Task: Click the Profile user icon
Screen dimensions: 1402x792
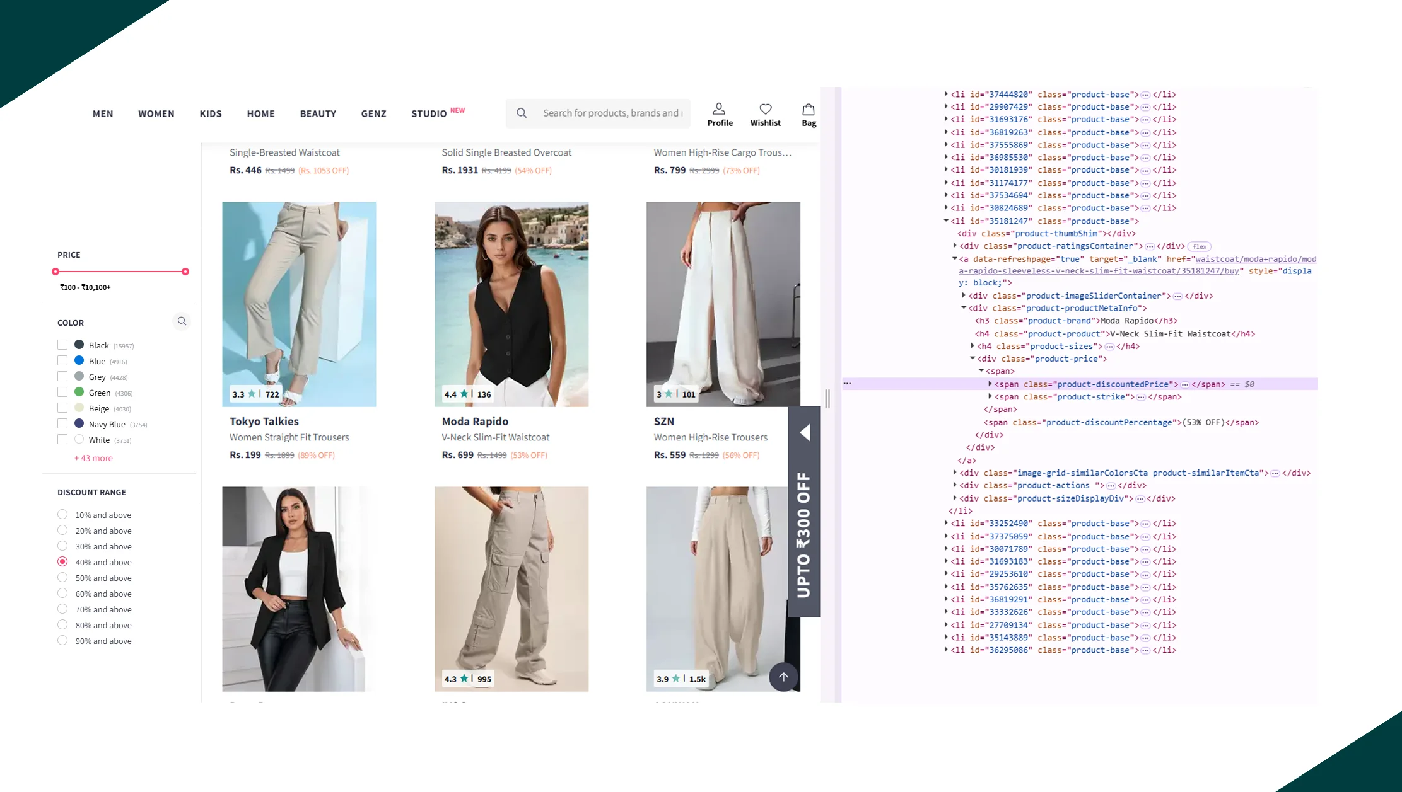Action: click(x=719, y=109)
